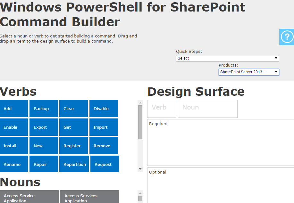The height and width of the screenshot is (203, 294).
Task: Select the Add verb tile
Action: [x=14, y=109]
